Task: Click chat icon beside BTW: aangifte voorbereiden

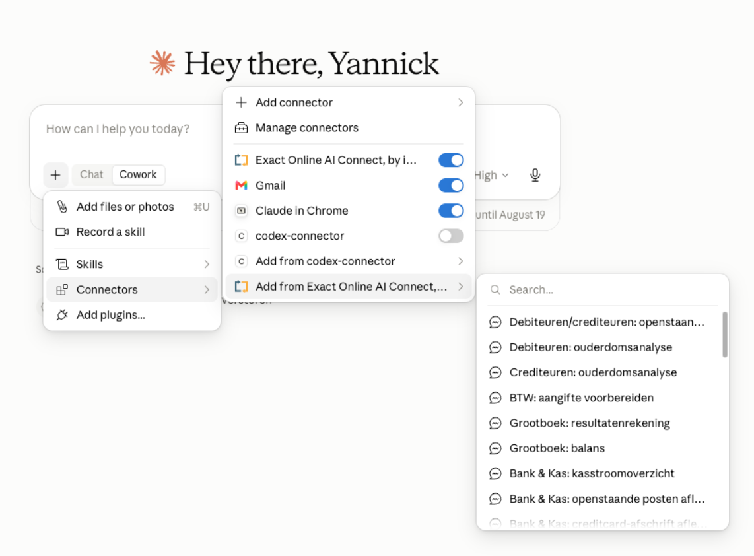Action: coord(495,398)
